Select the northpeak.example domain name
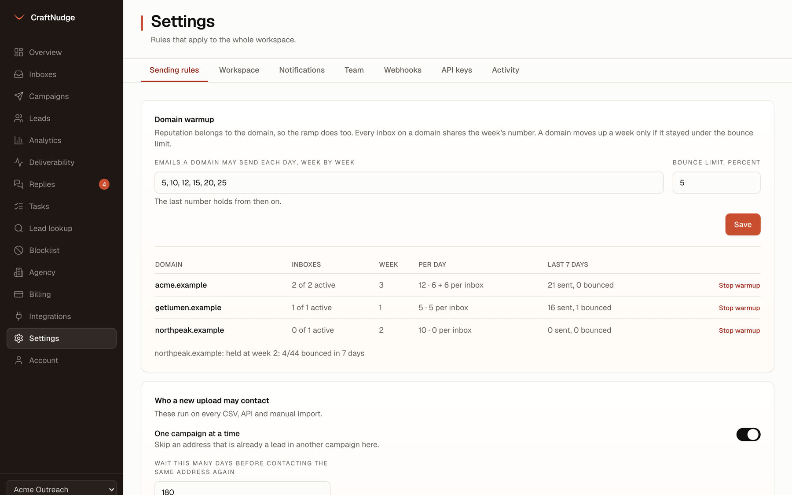The image size is (792, 495). coord(189,330)
